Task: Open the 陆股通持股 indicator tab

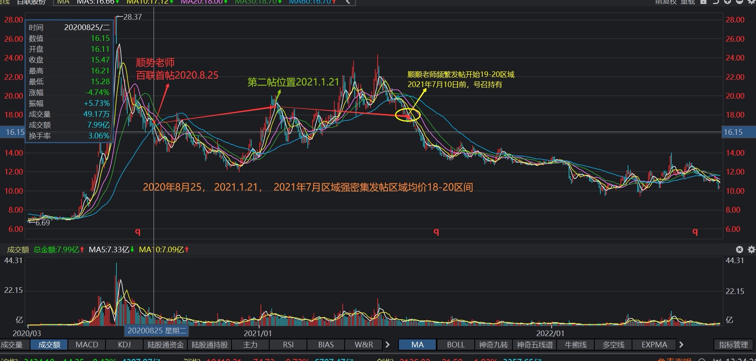Action: [210, 345]
